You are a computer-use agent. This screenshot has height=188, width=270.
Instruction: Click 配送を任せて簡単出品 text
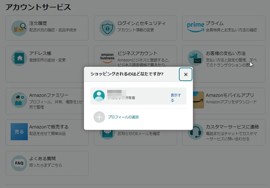pyautogui.click(x=47, y=134)
